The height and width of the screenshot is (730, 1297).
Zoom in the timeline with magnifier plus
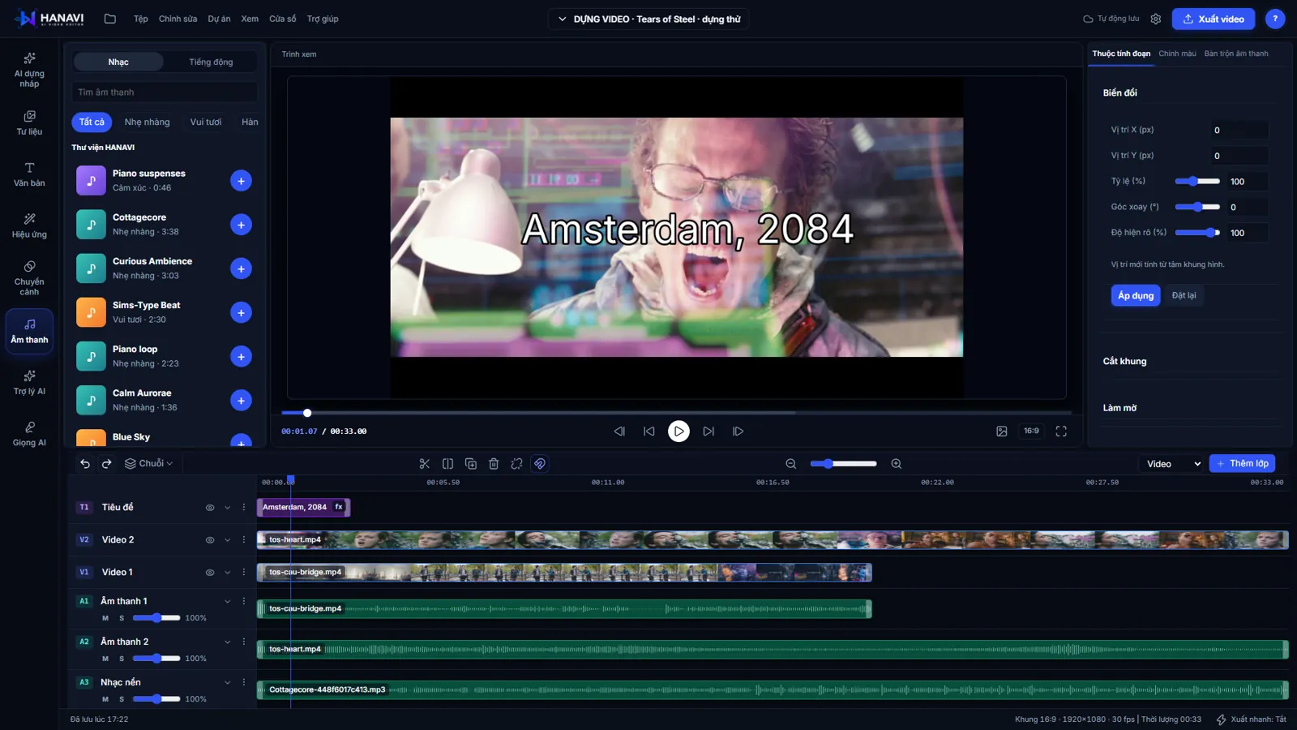(897, 464)
